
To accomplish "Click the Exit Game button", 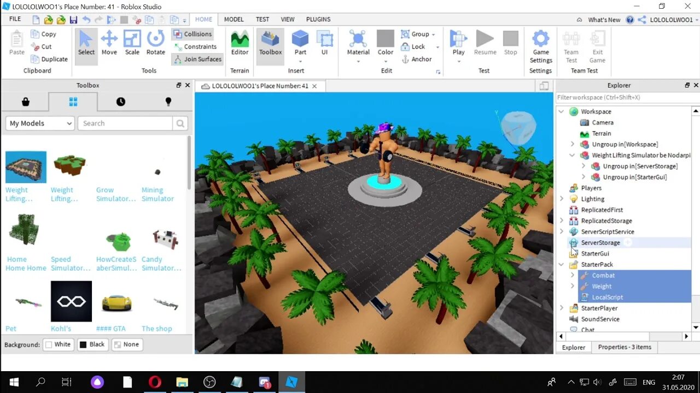I will (x=597, y=47).
